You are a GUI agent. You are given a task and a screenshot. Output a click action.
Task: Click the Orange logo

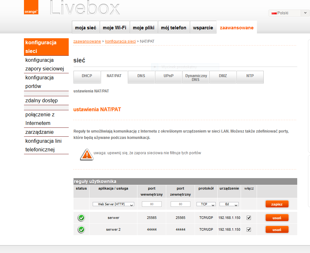pyautogui.click(x=31, y=7)
